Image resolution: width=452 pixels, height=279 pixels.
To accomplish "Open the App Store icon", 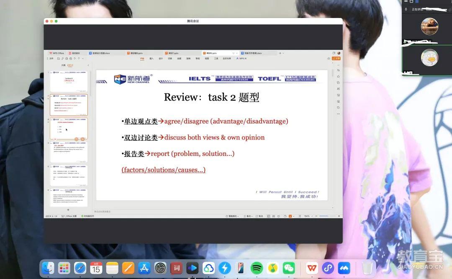I will point(144,268).
